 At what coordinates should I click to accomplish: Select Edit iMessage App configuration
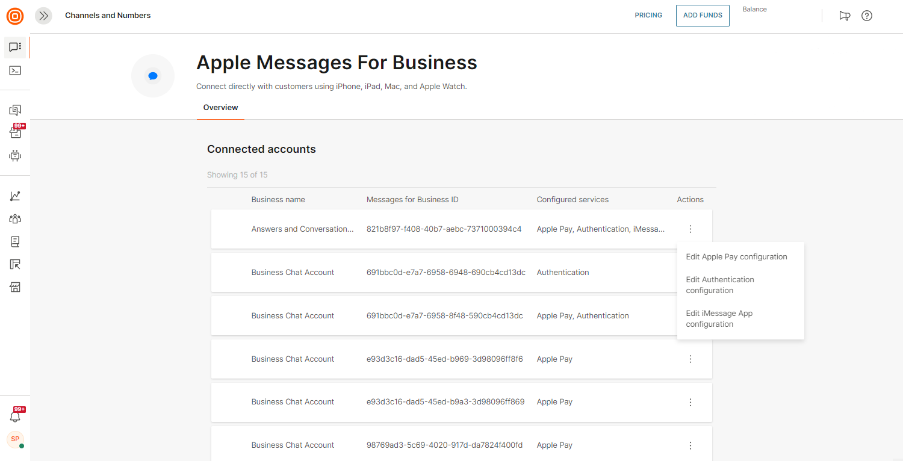[719, 319]
